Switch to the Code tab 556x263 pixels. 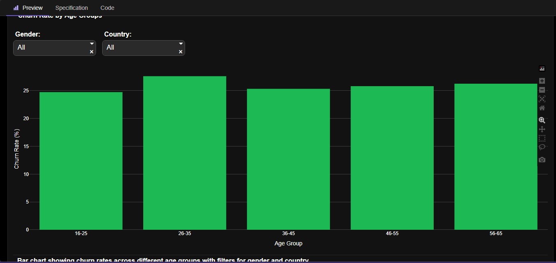pos(107,8)
